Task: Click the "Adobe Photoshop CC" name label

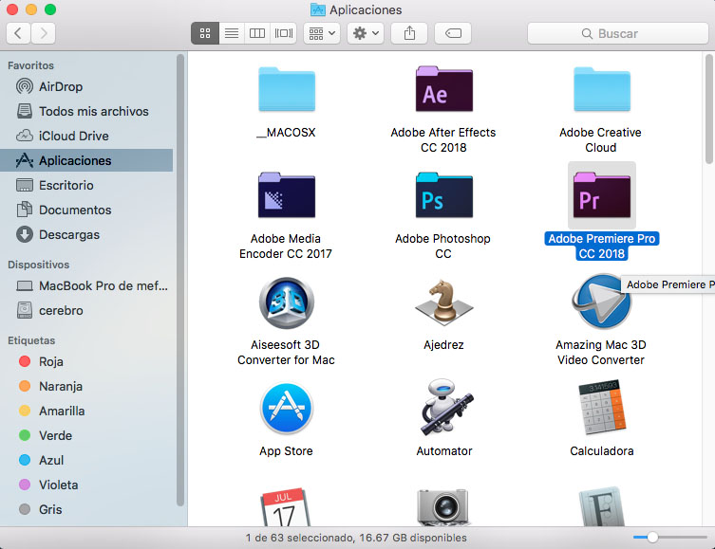Action: click(442, 246)
